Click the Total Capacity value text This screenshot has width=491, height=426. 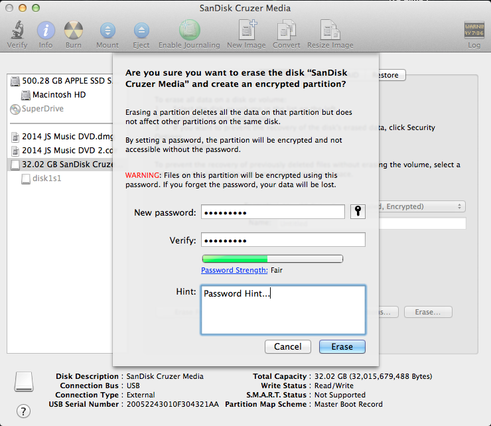[x=374, y=376]
